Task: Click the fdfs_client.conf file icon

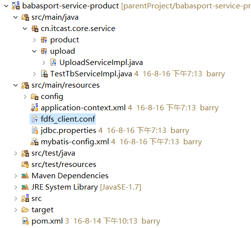Action: (x=34, y=119)
